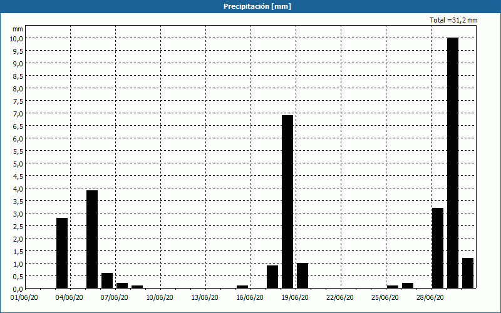The height and width of the screenshot is (313, 501).
Task: Click the 04/06/20 date label
Action: pos(70,298)
